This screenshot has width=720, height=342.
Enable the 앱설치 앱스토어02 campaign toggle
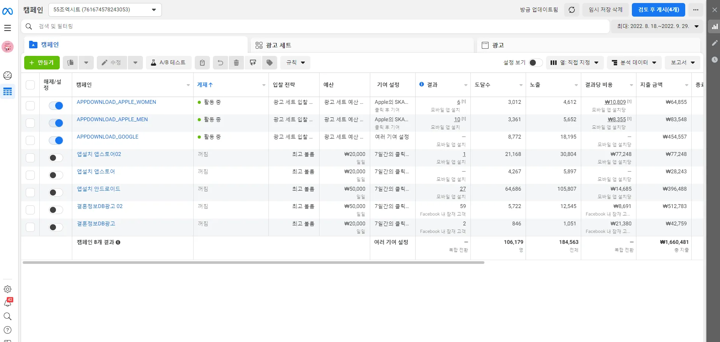coord(56,158)
